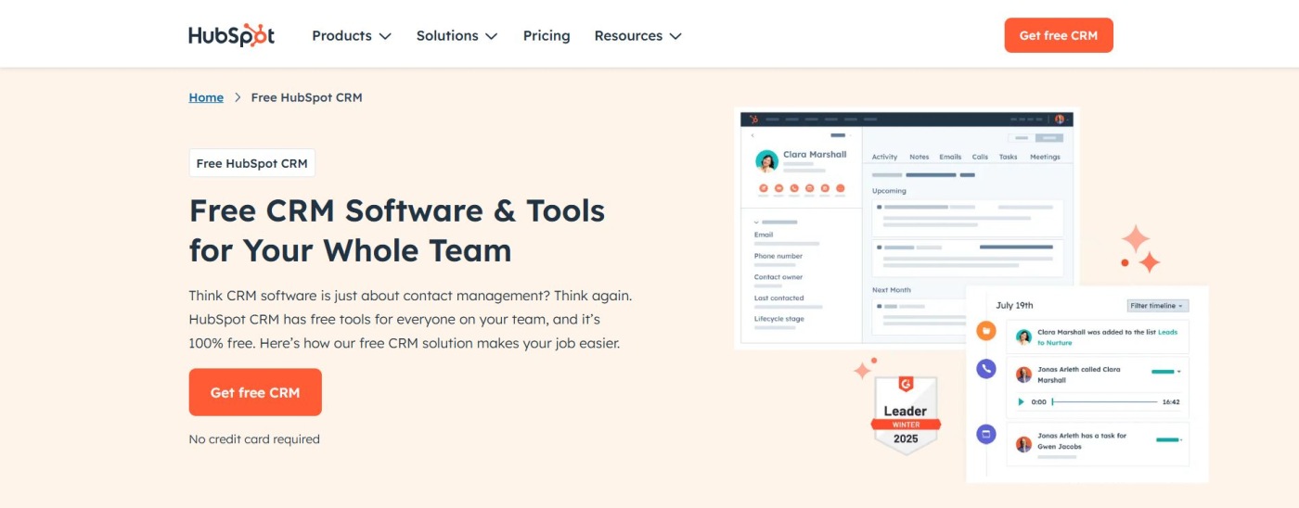The height and width of the screenshot is (508, 1299).
Task: Click the sprocket logo in CRM preview bar
Action: pos(753,119)
